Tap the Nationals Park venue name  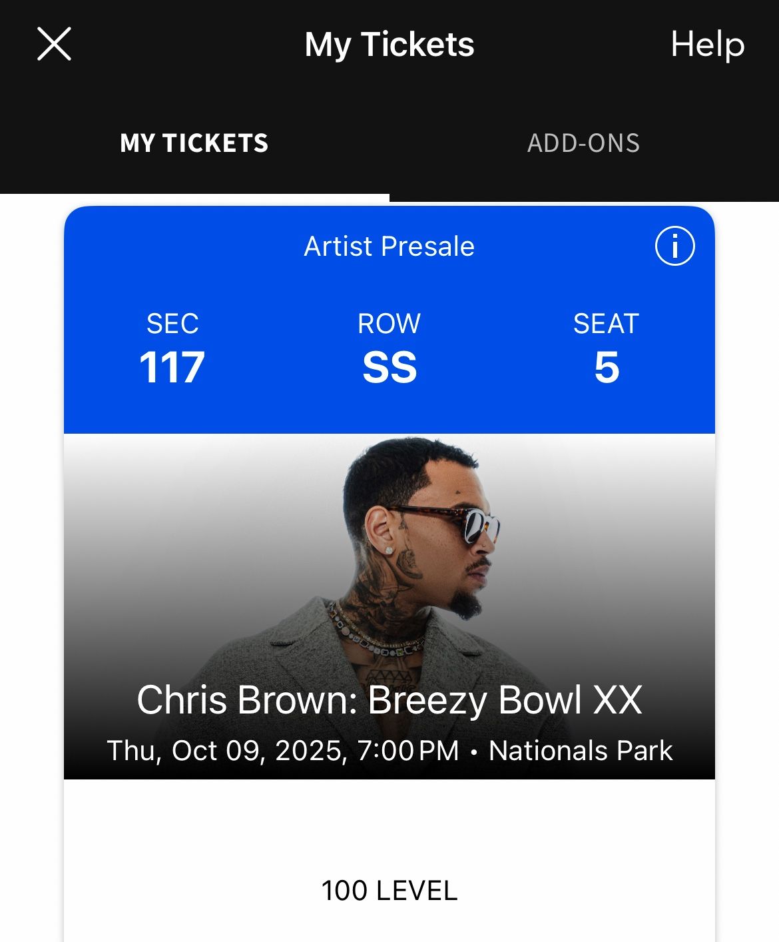(x=581, y=751)
